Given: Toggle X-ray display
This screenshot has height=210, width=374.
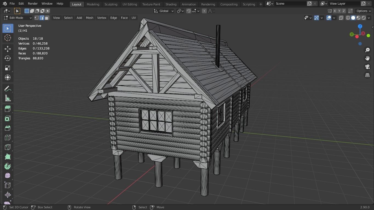Looking at the screenshot, I should (341, 18).
